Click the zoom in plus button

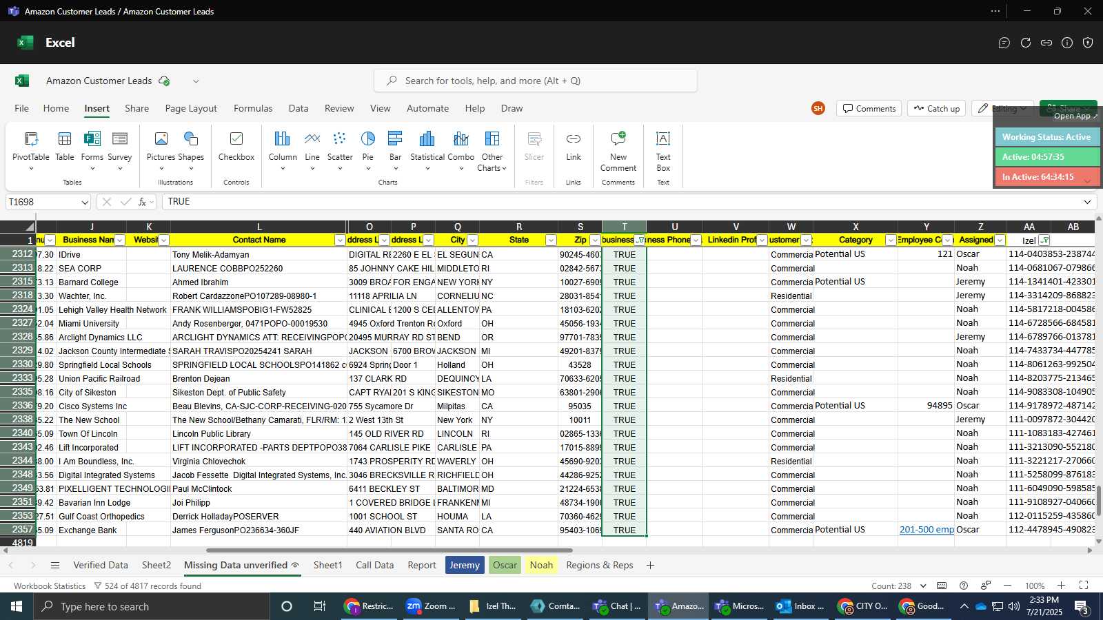pyautogui.click(x=1062, y=586)
